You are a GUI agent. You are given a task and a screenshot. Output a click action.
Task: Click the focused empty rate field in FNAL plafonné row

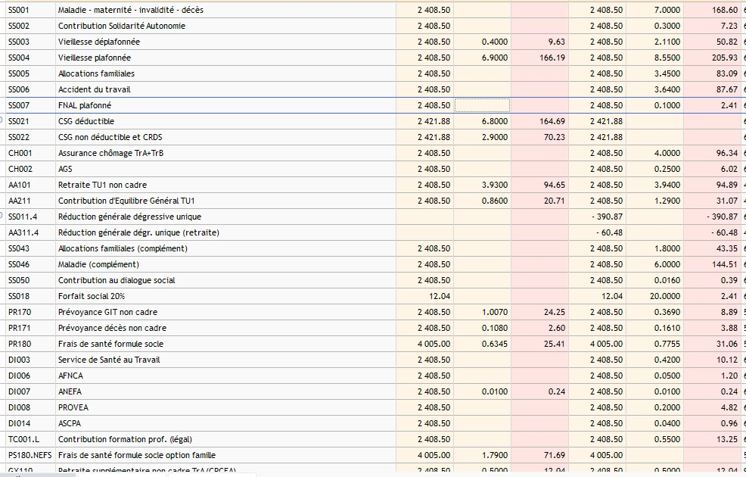[482, 105]
